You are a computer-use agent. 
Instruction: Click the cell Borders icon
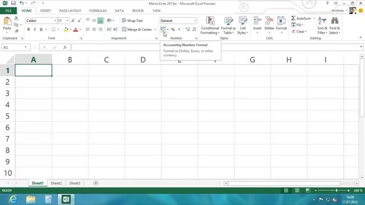click(53, 30)
